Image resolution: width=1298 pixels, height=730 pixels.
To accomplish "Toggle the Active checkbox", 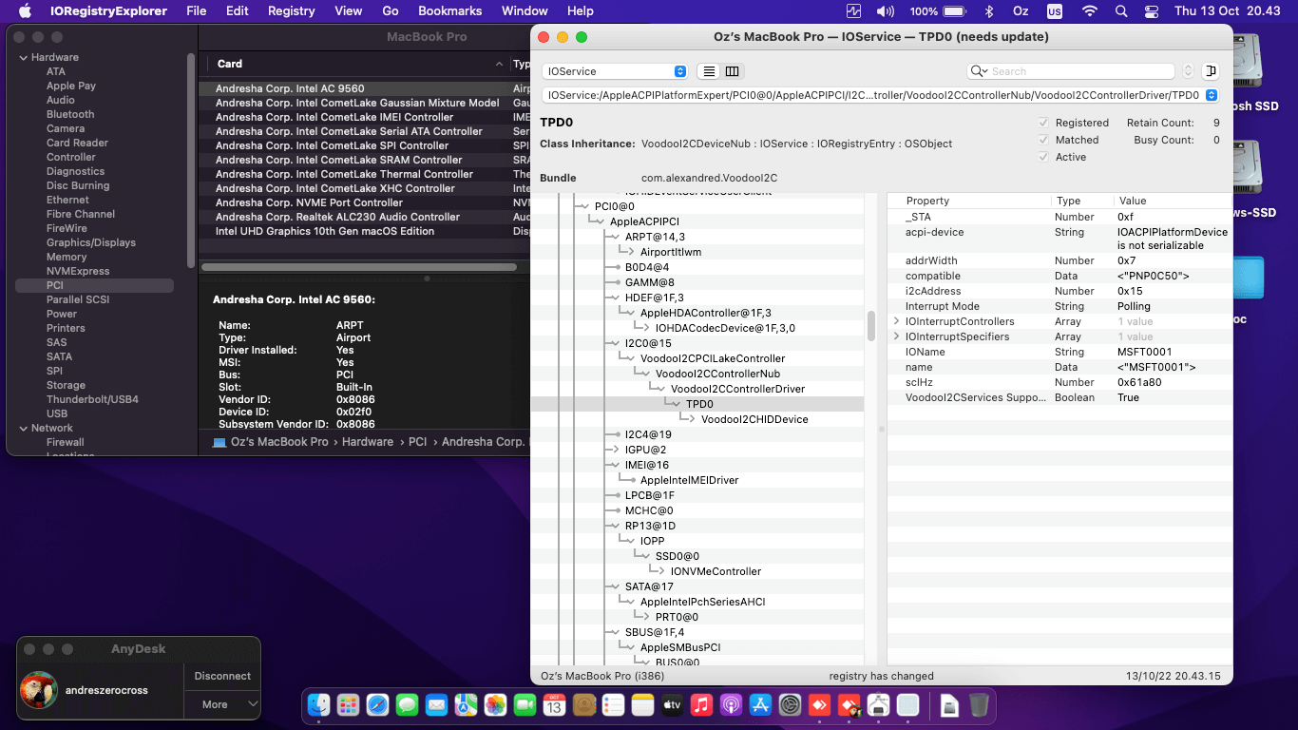I will click(x=1043, y=157).
